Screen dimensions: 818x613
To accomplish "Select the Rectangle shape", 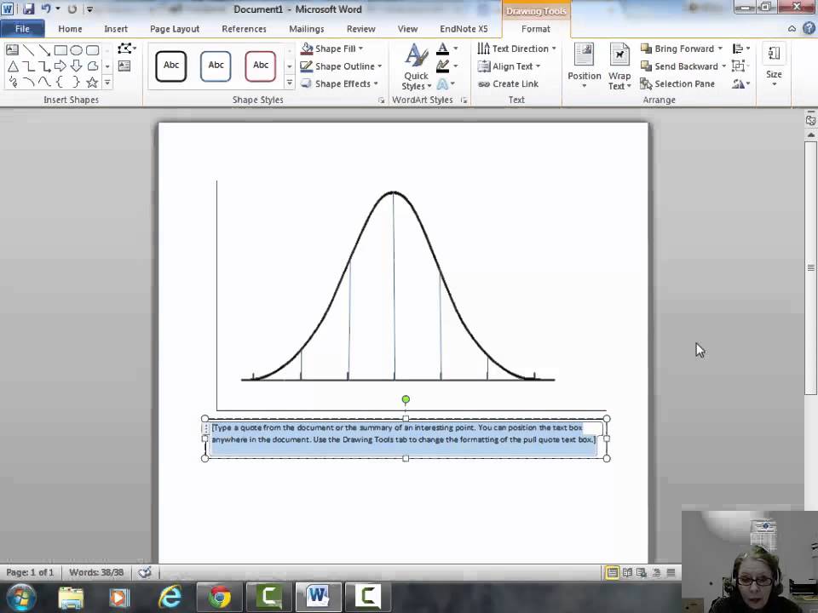I will click(x=60, y=50).
